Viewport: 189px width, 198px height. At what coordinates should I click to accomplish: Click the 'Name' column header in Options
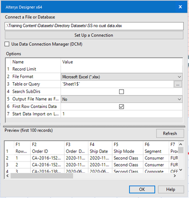point(18,62)
